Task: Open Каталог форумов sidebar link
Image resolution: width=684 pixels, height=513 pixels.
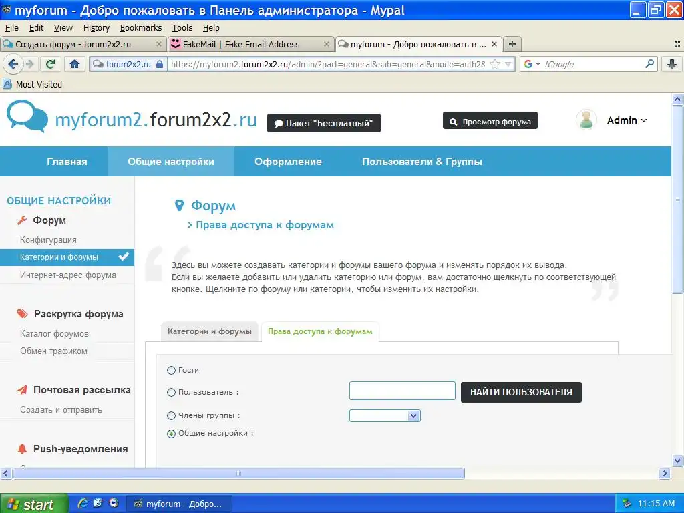Action: (54, 334)
